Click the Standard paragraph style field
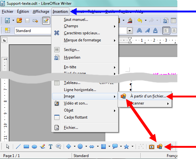The image size is (196, 159). [x=33, y=31]
